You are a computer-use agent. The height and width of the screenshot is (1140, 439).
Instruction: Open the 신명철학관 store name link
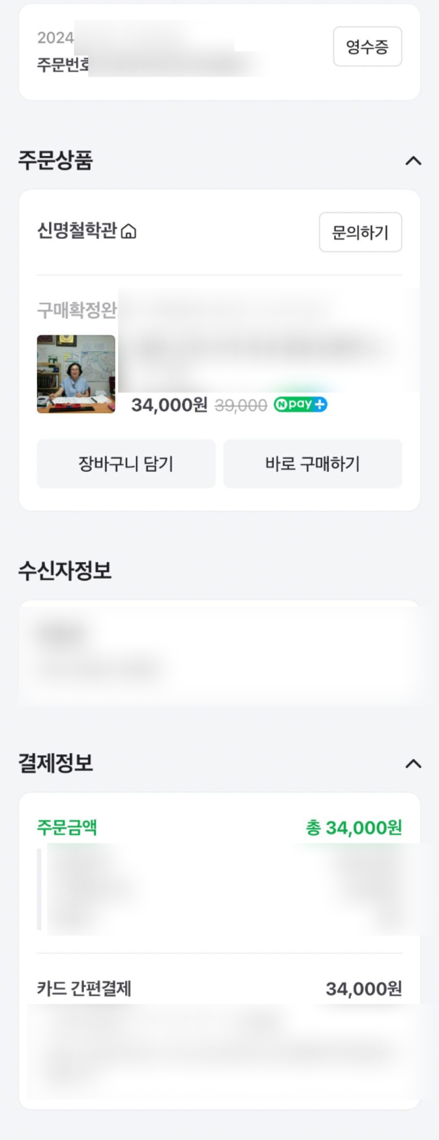(x=77, y=230)
